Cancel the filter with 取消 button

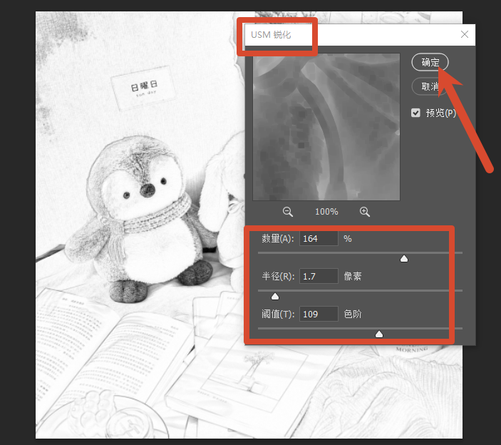coord(430,86)
